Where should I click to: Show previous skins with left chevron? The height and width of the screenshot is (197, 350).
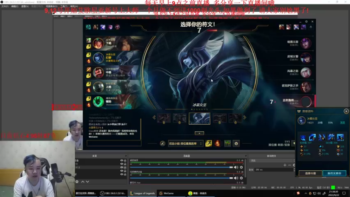[x=154, y=117]
